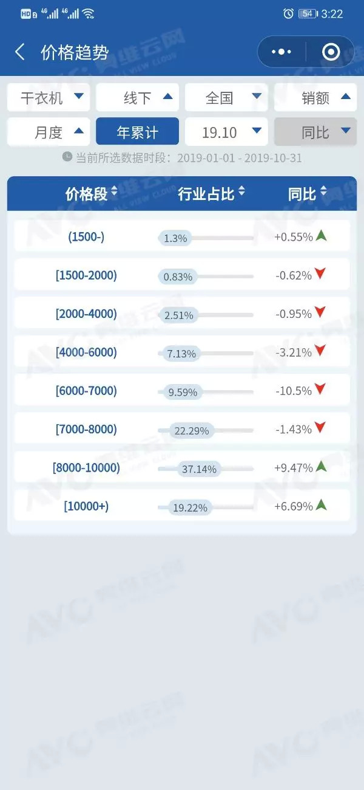Tap the red down arrow for 6000-7000

pyautogui.click(x=321, y=390)
